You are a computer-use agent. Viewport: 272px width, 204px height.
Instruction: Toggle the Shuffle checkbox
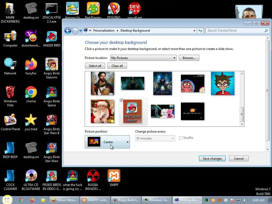tap(181, 138)
